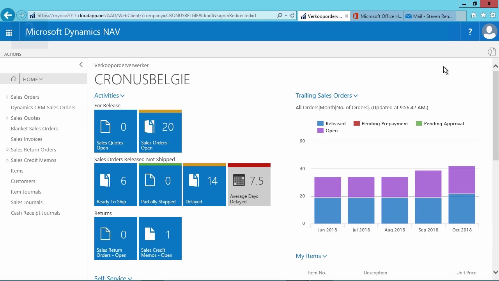The width and height of the screenshot is (499, 281).
Task: Click the browser URL address field
Action: 152,16
